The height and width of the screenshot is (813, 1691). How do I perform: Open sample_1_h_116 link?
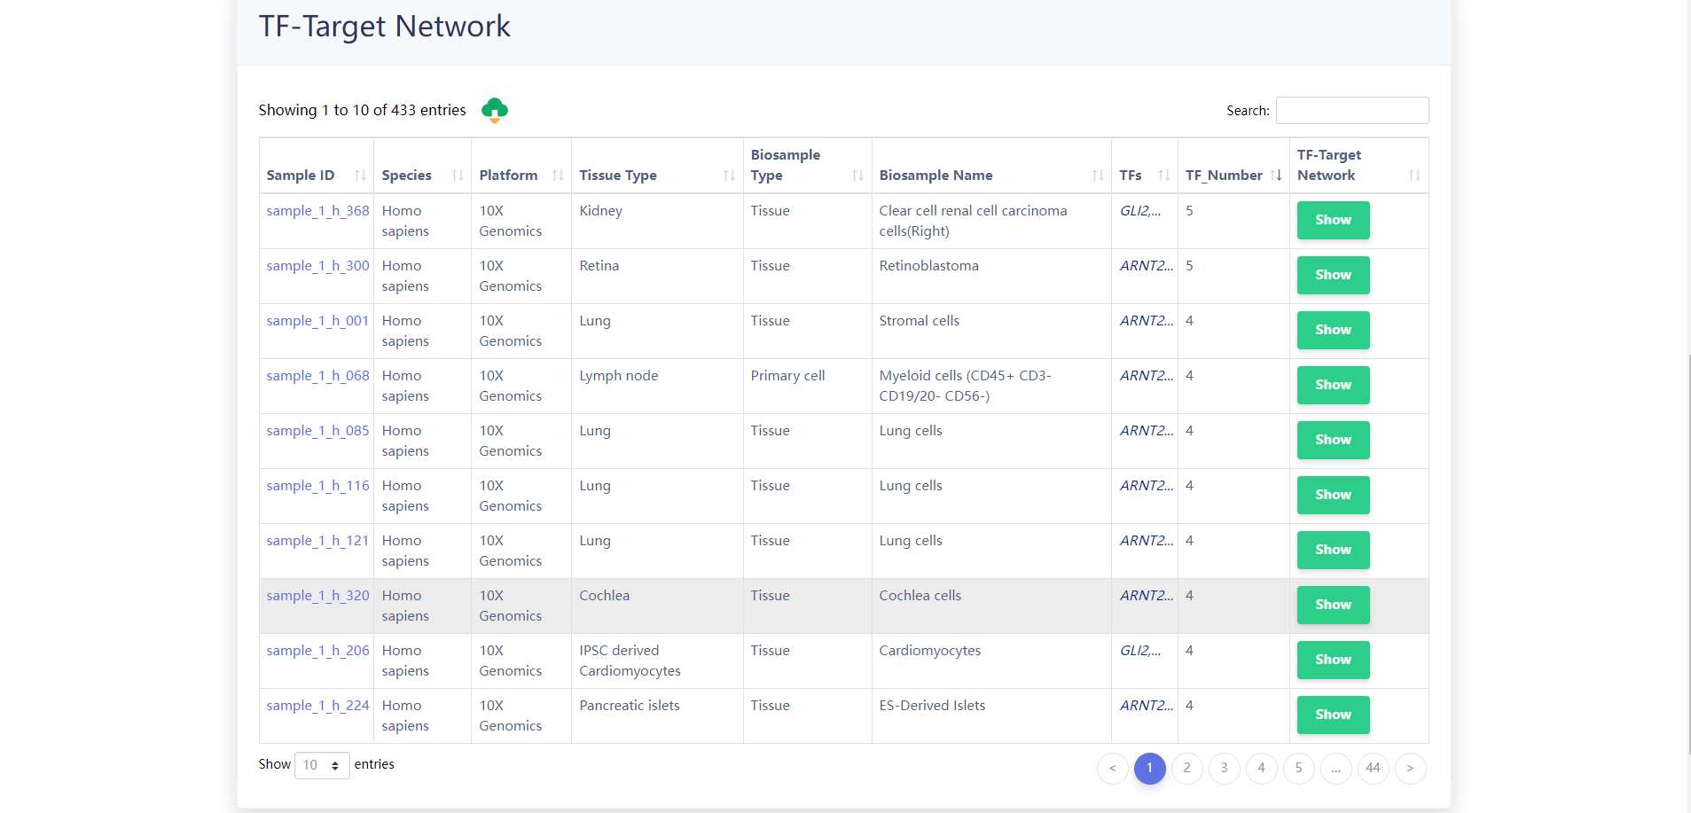317,486
